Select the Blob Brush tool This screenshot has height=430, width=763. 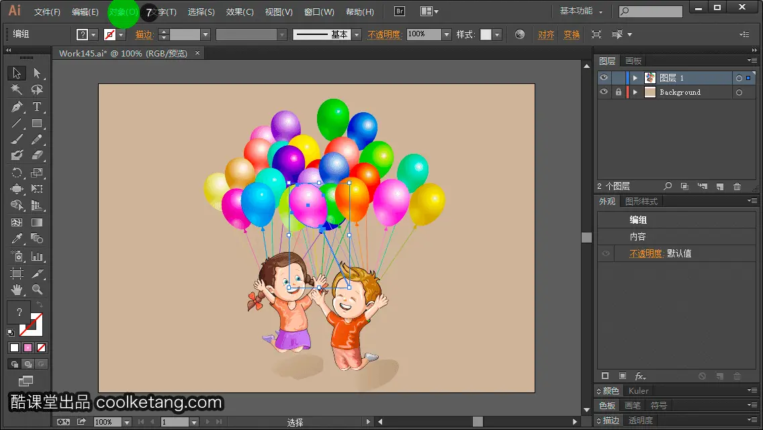click(x=17, y=155)
